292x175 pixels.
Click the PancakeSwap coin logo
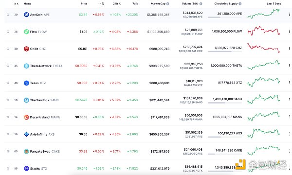tap(26, 151)
